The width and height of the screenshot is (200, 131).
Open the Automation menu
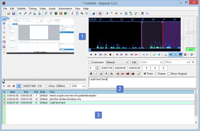[65, 9]
